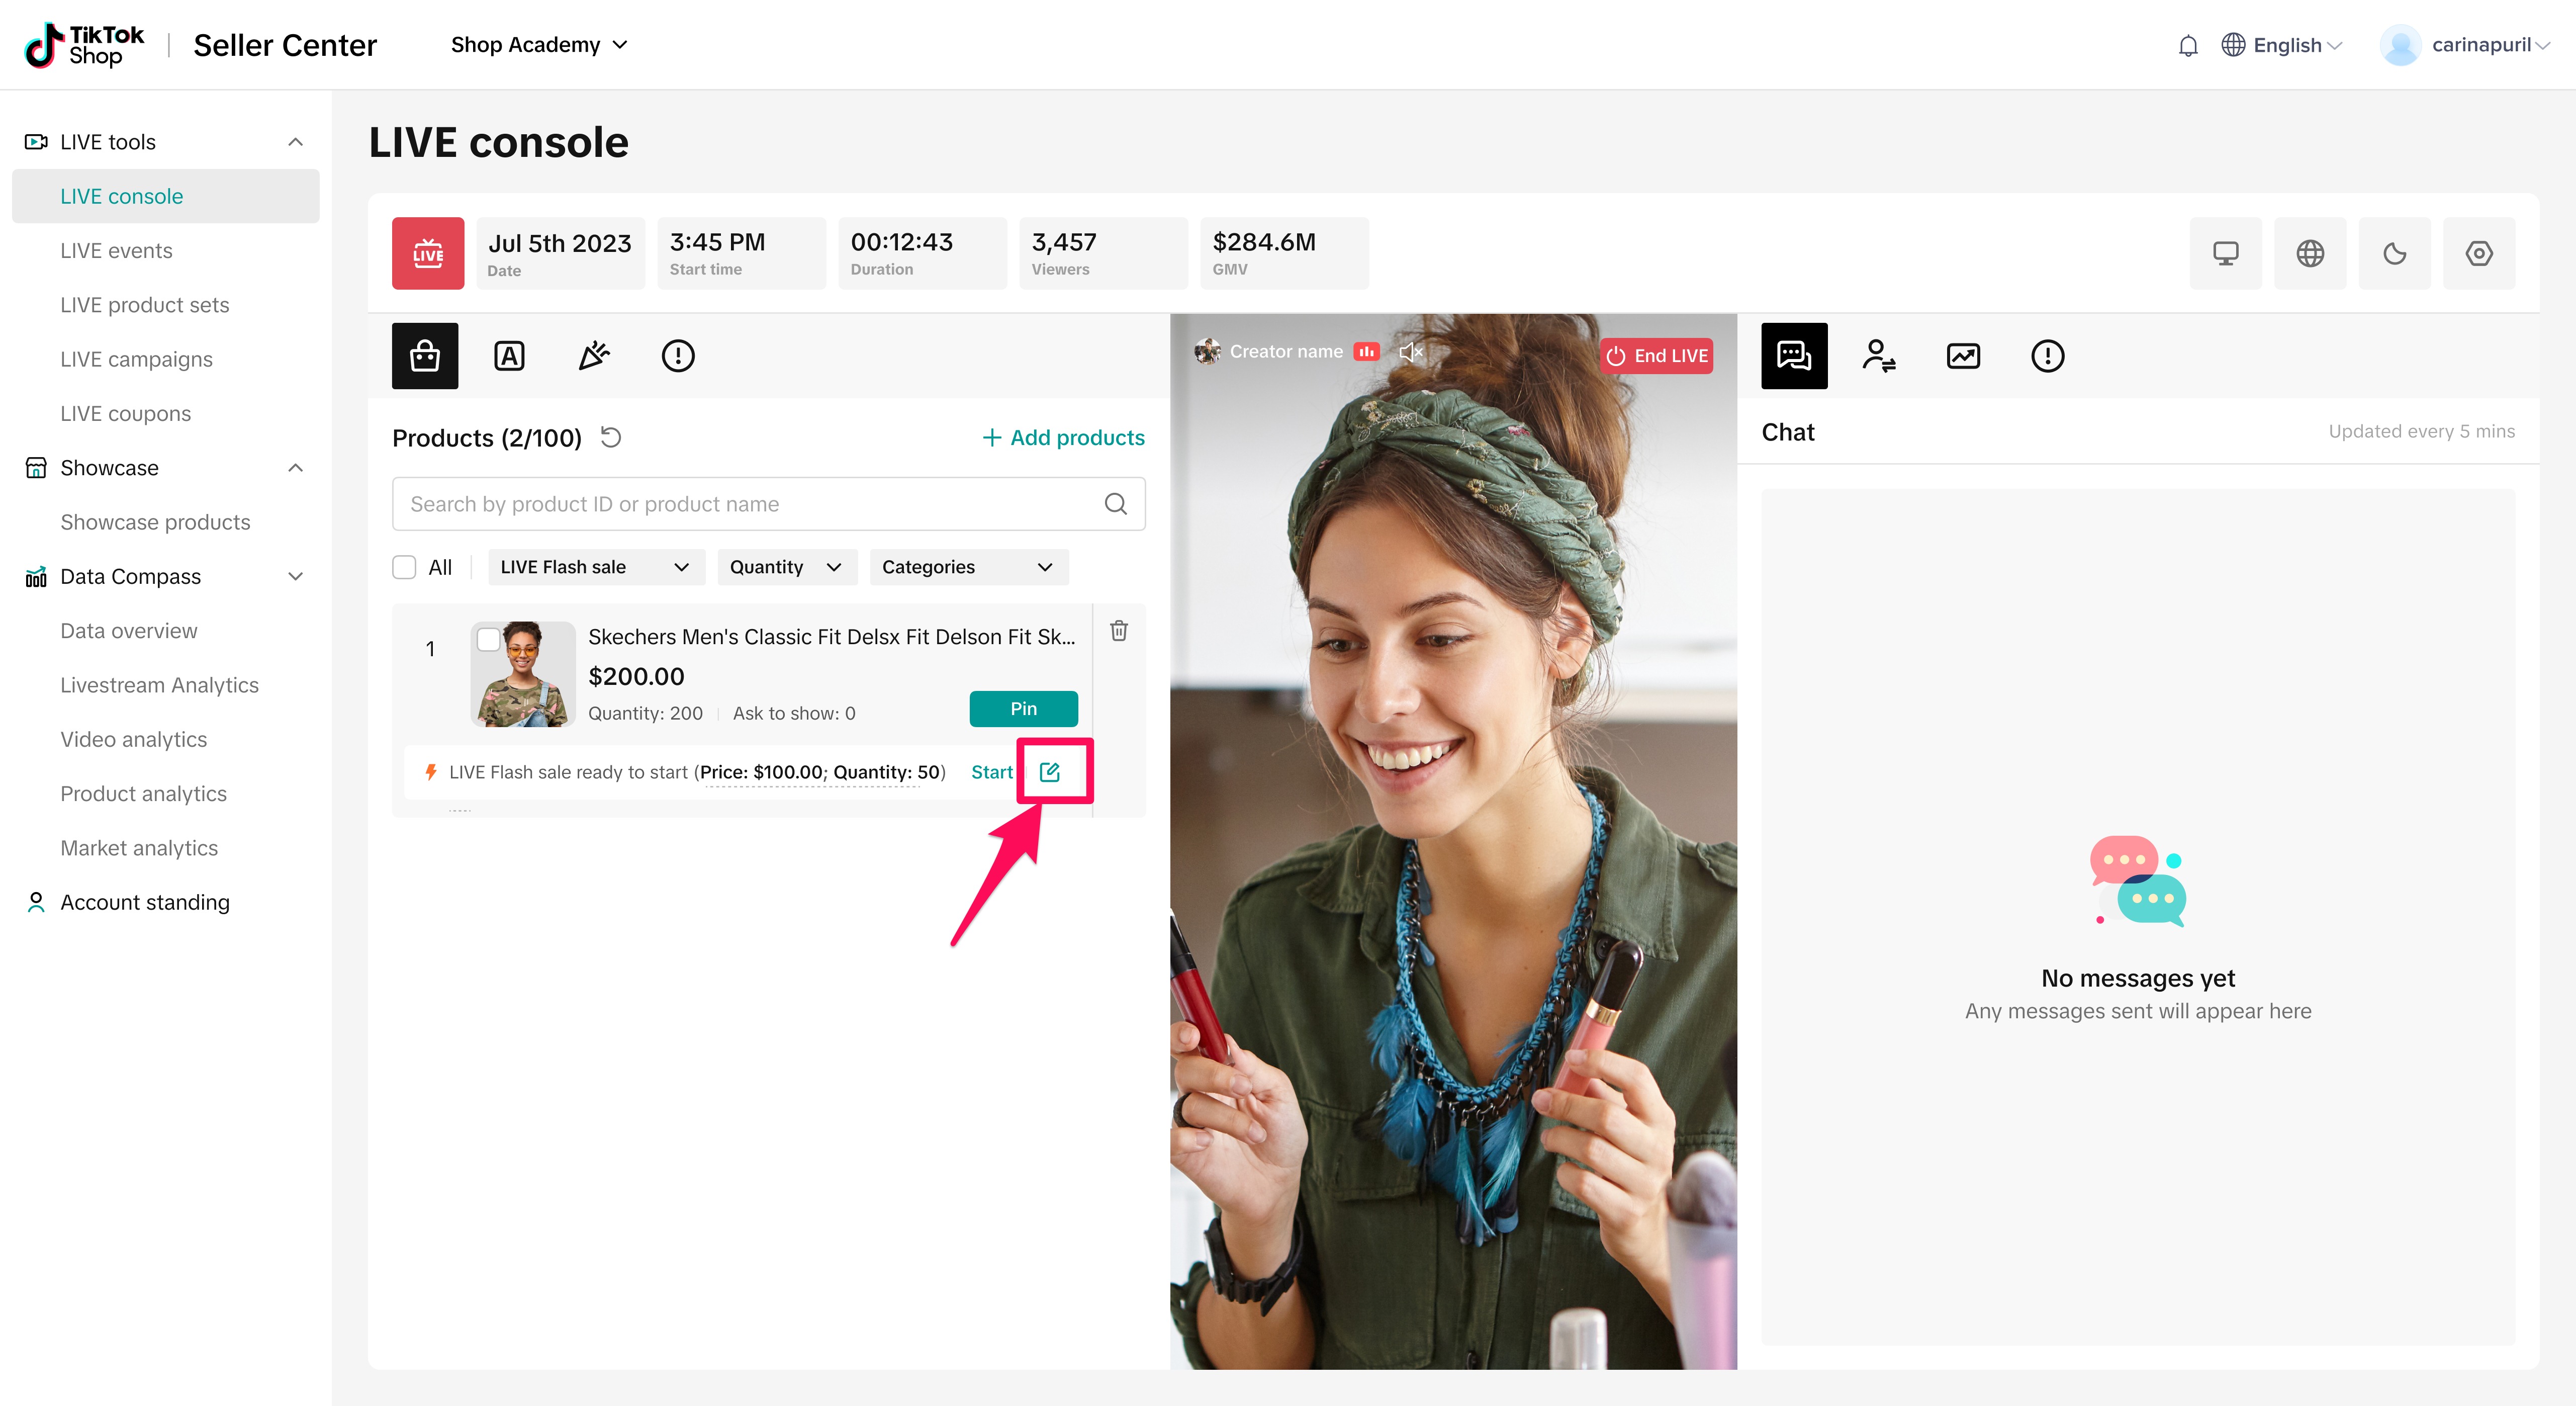The height and width of the screenshot is (1406, 2576).
Task: Tick the All products checkbox
Action: pos(404,567)
